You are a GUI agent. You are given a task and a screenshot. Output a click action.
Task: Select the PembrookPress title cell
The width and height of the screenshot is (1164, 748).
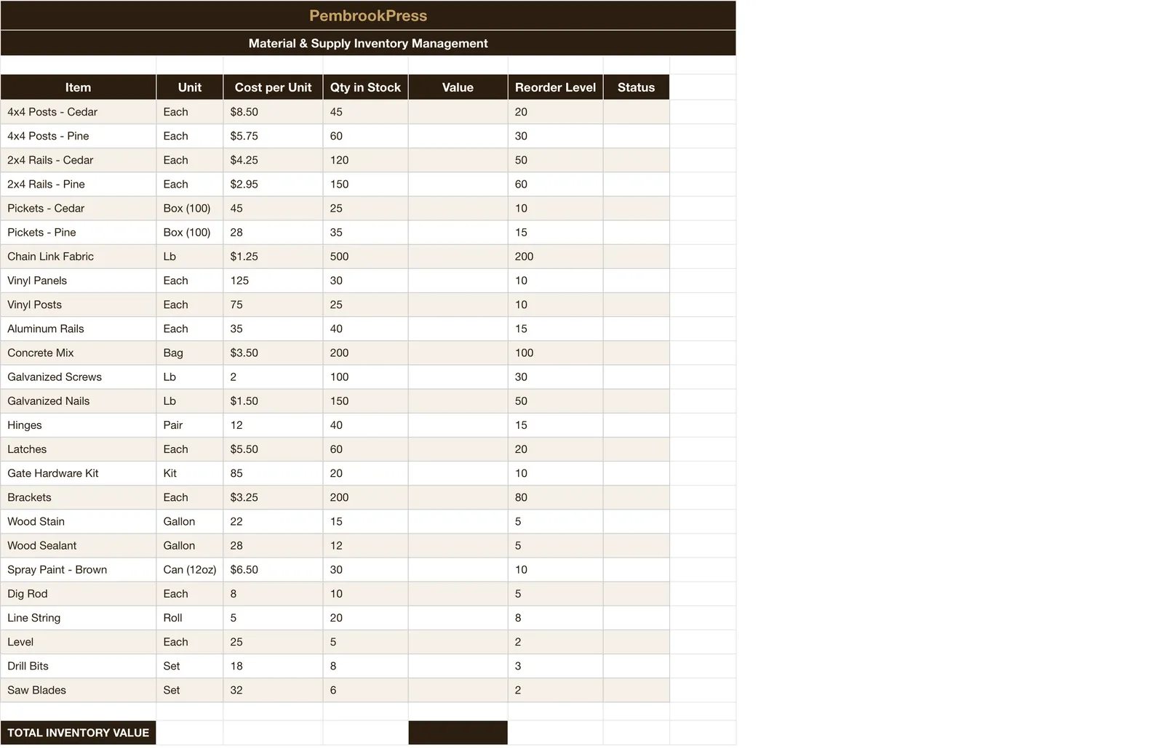(x=368, y=15)
